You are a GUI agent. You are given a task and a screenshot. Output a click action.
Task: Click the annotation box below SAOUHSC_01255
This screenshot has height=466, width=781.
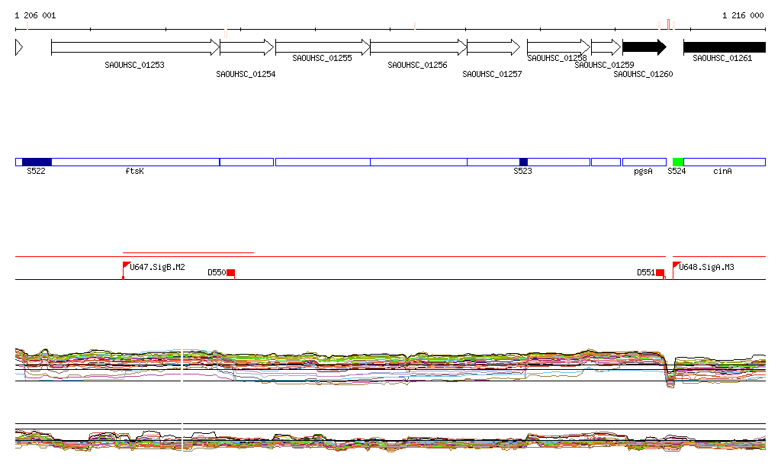(x=323, y=162)
